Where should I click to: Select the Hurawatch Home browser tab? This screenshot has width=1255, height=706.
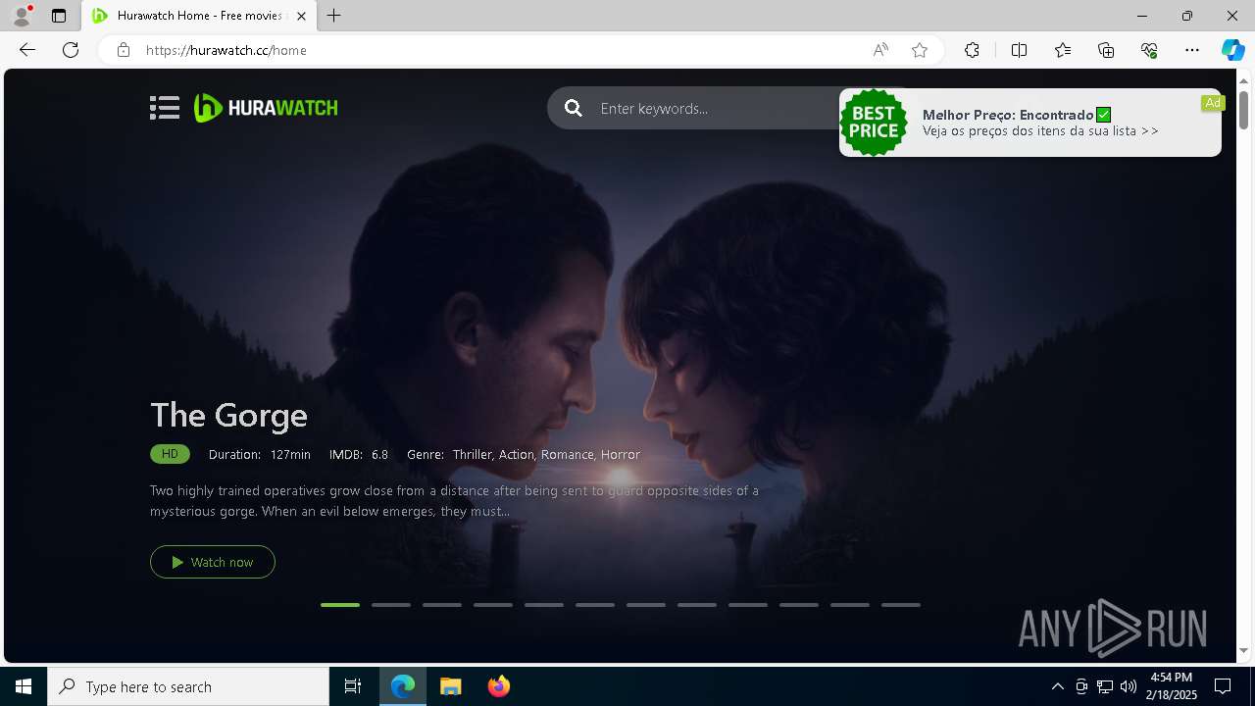[x=200, y=16]
